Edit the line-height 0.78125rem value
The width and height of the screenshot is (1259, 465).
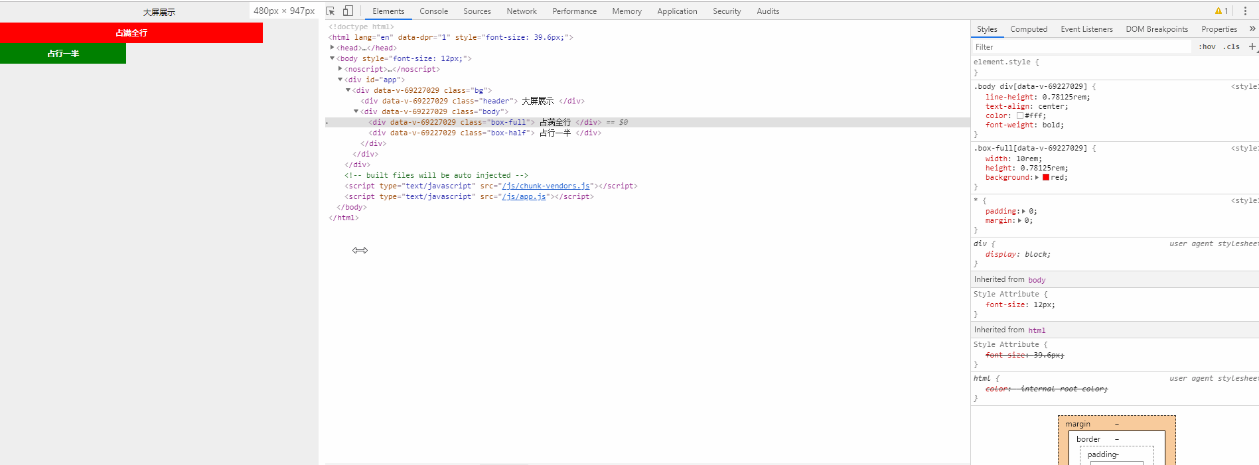click(x=1065, y=98)
